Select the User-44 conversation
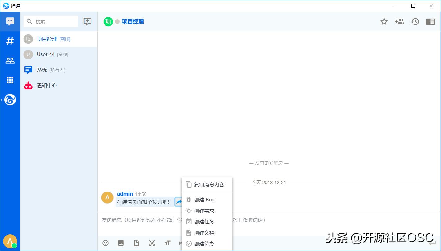 pyautogui.click(x=59, y=55)
